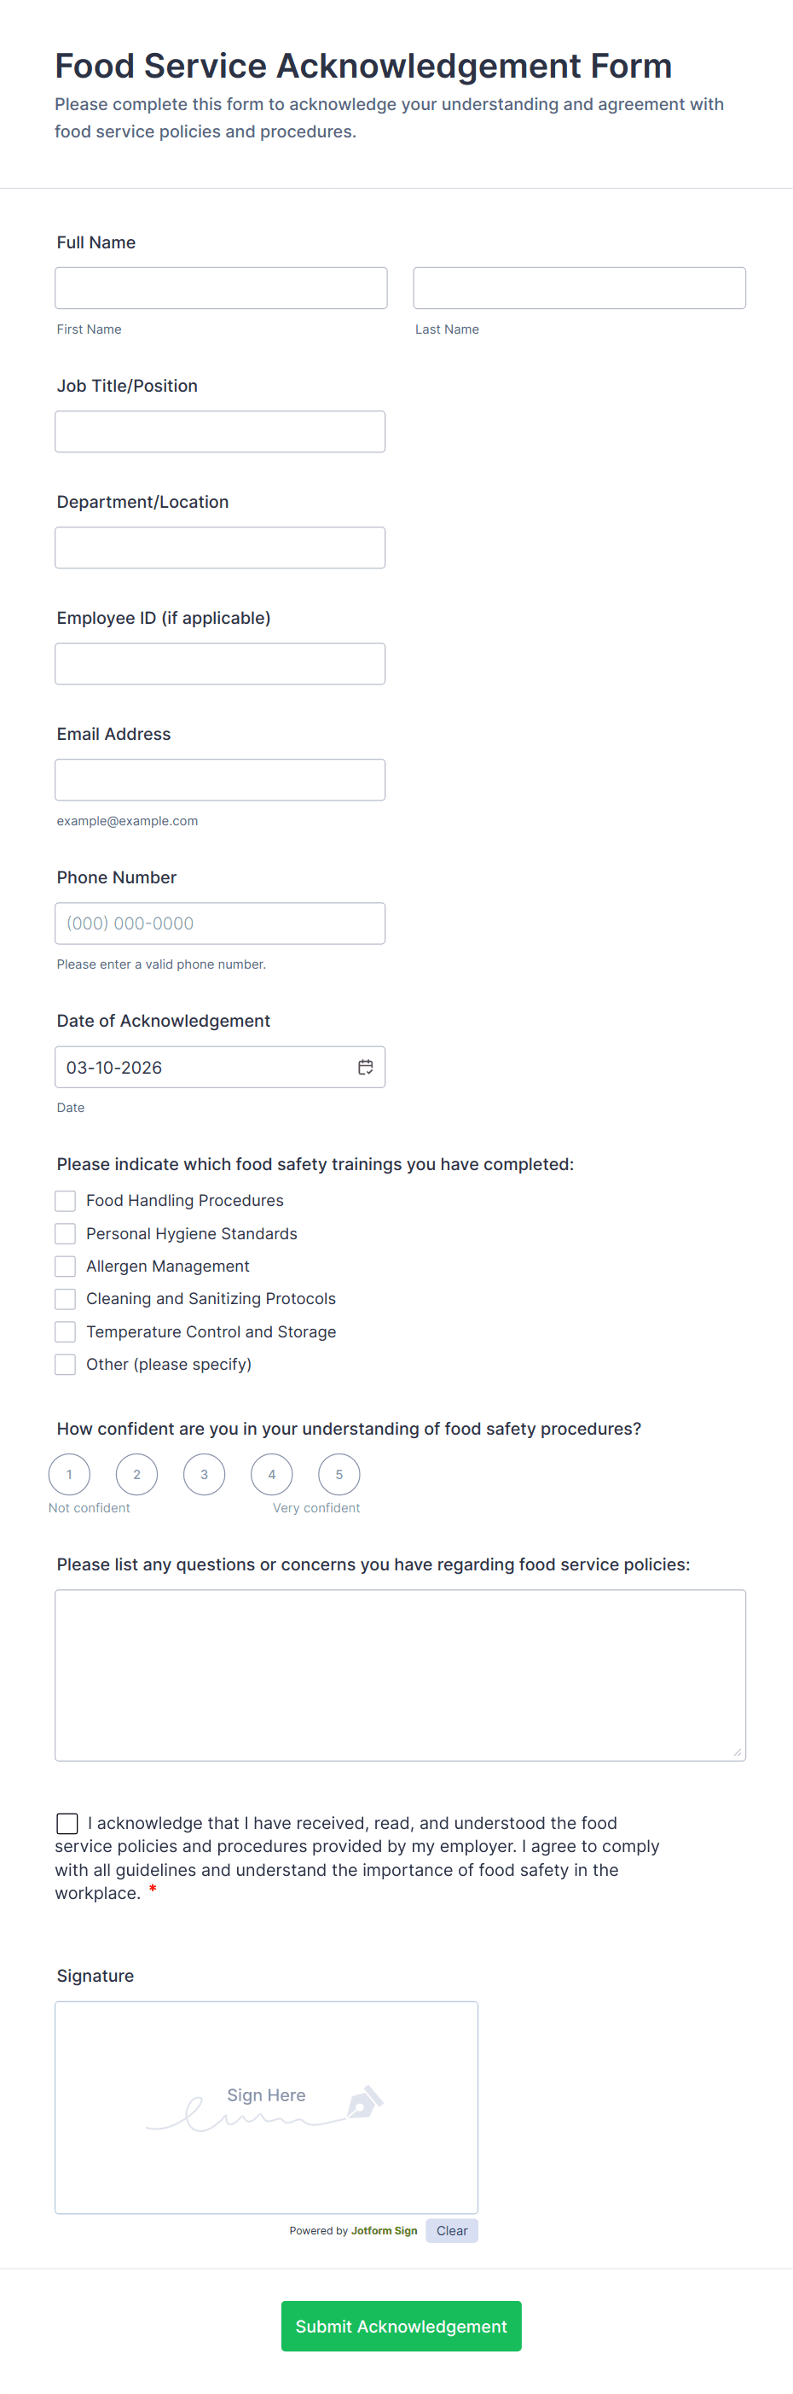Click the Jotform Sign link
This screenshot has width=793, height=2394.
[384, 2230]
